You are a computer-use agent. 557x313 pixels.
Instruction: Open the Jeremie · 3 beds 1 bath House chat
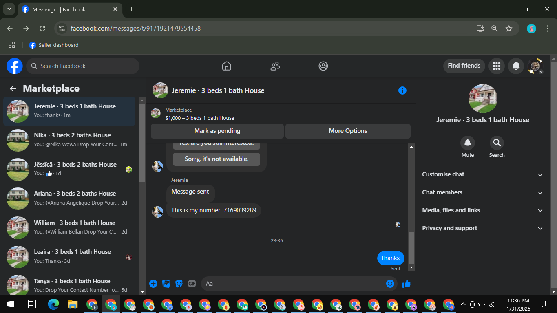point(69,111)
